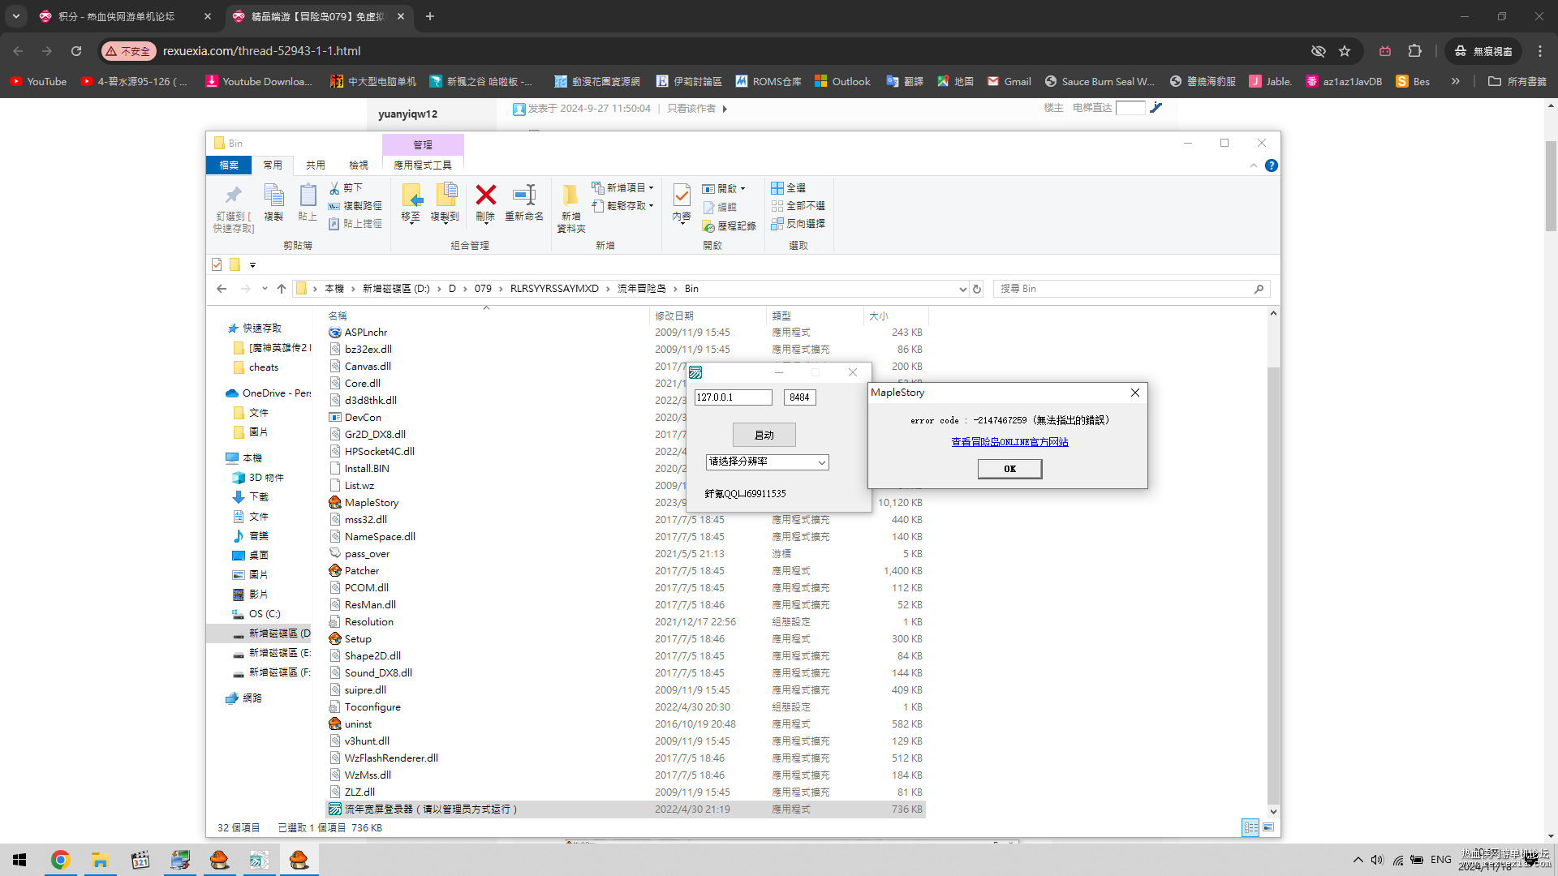Click OK in MapleStory error dialog
This screenshot has height=876, width=1558.
pos(1009,469)
